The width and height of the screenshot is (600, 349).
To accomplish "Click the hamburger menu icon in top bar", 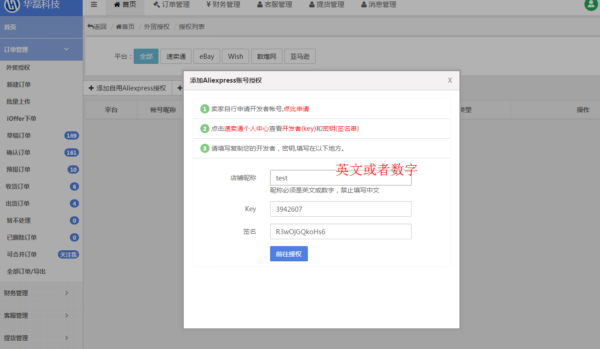I will point(94,5).
